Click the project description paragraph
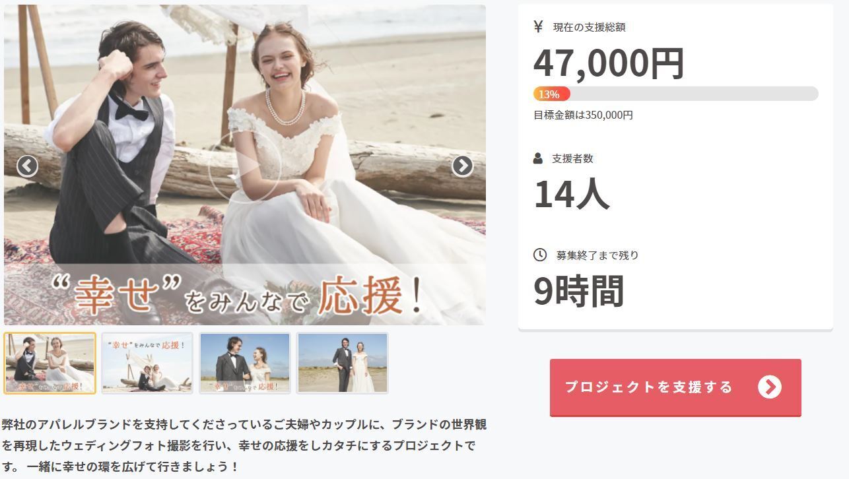Viewport: 849px width, 479px height. click(x=244, y=445)
